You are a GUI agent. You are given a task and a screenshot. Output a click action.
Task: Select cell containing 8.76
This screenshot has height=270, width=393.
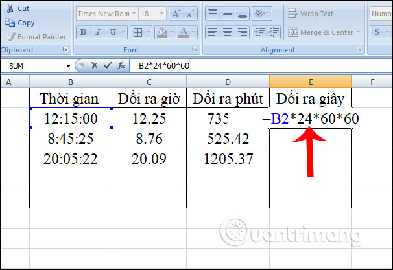pos(149,138)
